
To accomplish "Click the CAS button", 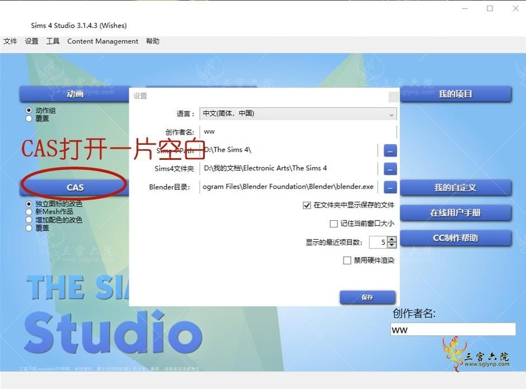I will (74, 187).
